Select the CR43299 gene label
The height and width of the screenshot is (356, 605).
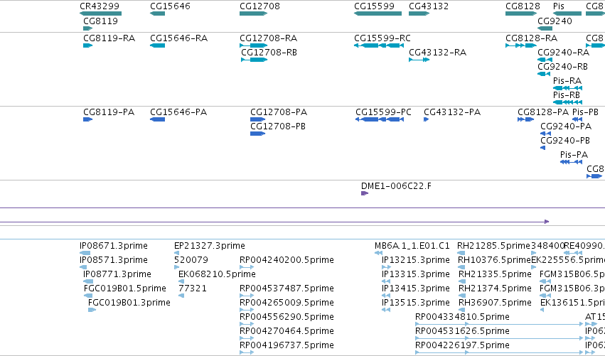100,6
